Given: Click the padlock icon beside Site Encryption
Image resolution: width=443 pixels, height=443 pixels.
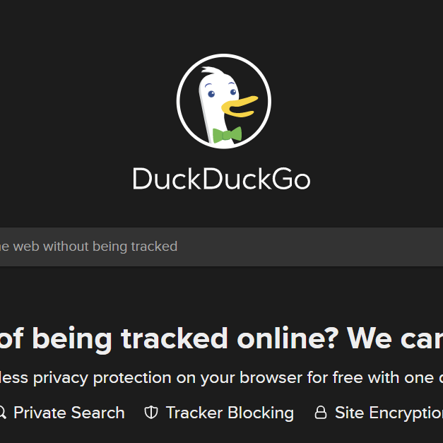Looking at the screenshot, I should pos(321,412).
